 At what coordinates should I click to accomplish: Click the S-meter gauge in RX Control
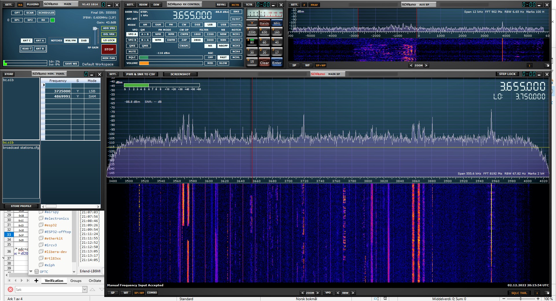(x=265, y=13)
